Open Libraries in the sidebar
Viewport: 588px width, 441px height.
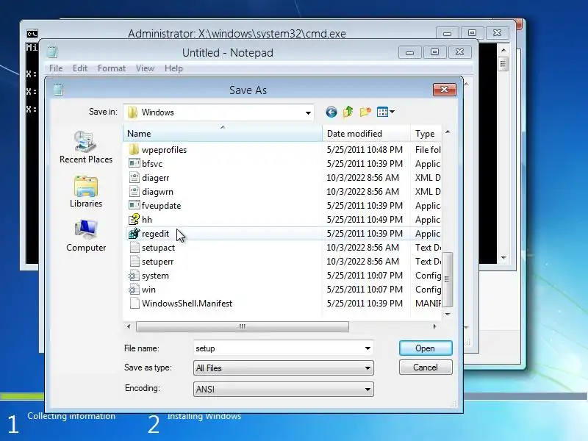(x=86, y=191)
